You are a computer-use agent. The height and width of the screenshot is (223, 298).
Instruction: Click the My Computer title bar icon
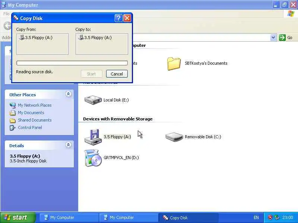tap(4, 4)
